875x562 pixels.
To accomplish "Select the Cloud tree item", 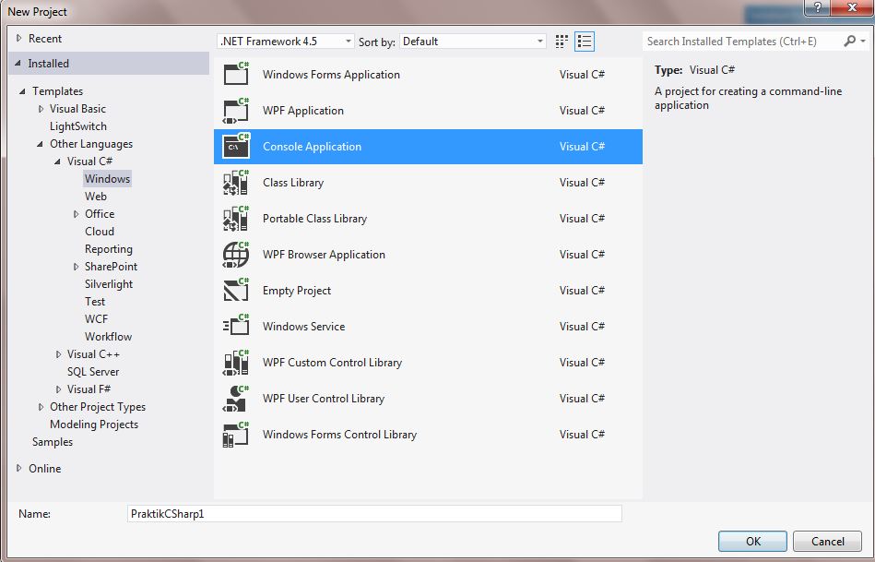I will click(x=100, y=232).
